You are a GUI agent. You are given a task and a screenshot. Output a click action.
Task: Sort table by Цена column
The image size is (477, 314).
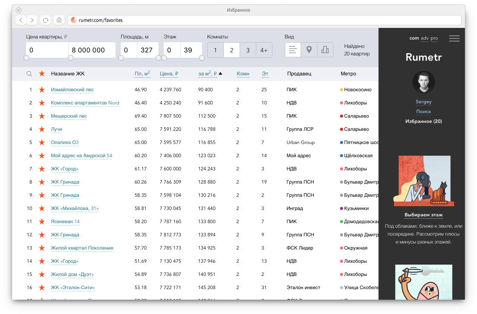click(169, 74)
